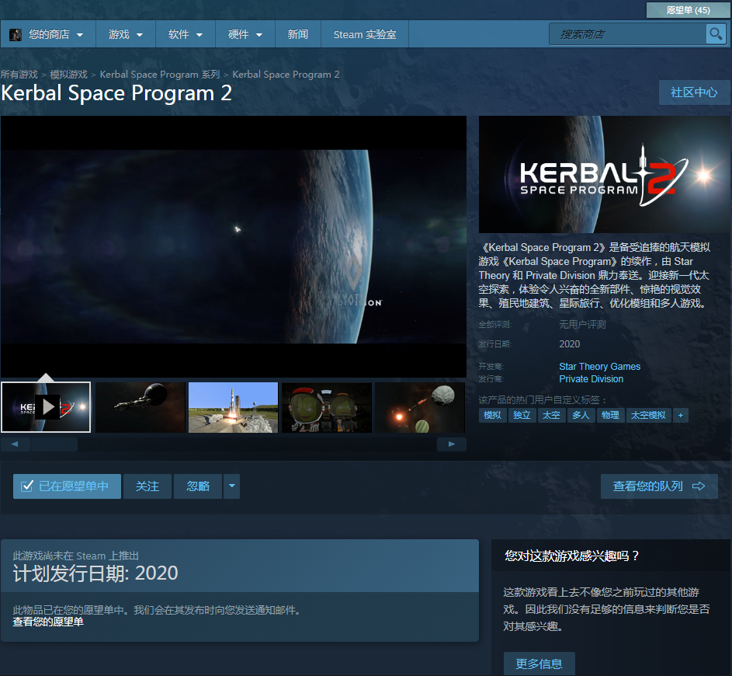Open the 游戏 dropdown menu
This screenshot has width=732, height=676.
[x=126, y=35]
